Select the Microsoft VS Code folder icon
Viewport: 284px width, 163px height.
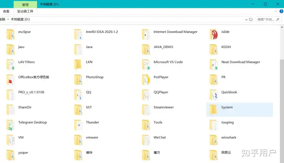click(x=146, y=65)
